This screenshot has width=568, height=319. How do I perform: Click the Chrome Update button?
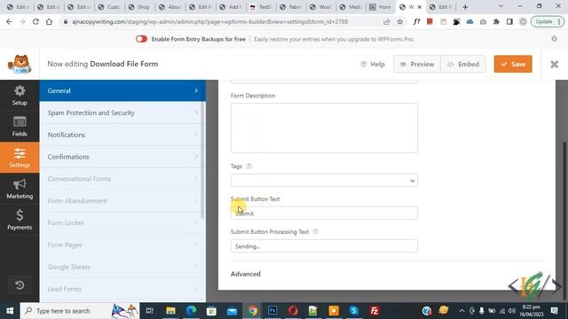(x=547, y=21)
